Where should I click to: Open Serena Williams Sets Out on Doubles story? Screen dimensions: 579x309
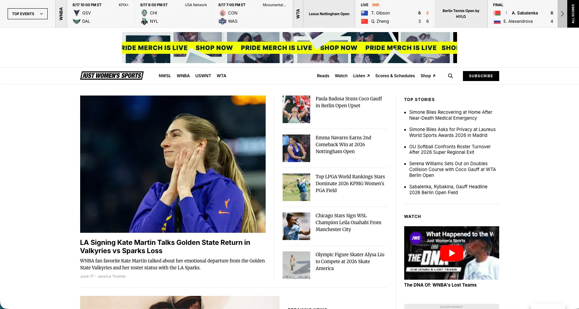(x=453, y=169)
